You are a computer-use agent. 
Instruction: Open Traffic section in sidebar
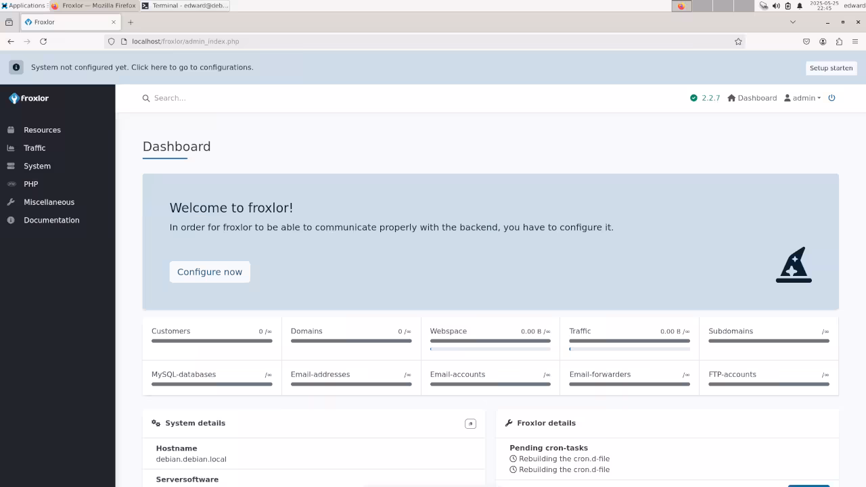[x=35, y=148]
